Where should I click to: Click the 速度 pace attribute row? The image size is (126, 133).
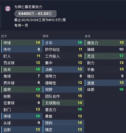click(105, 83)
